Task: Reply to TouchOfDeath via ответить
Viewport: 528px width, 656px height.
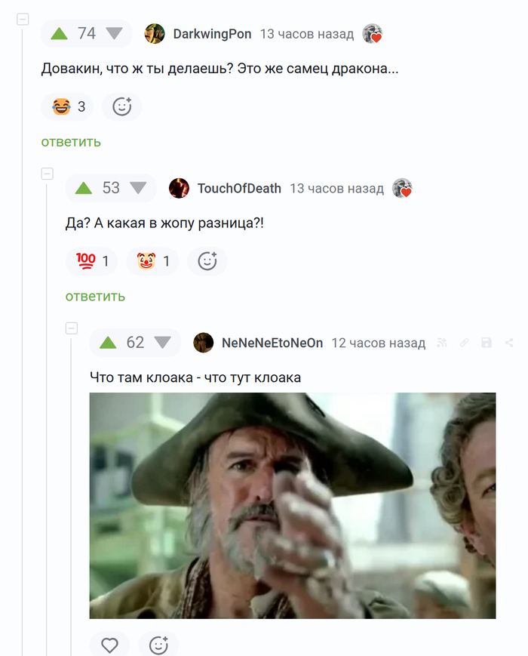Action: click(x=95, y=296)
